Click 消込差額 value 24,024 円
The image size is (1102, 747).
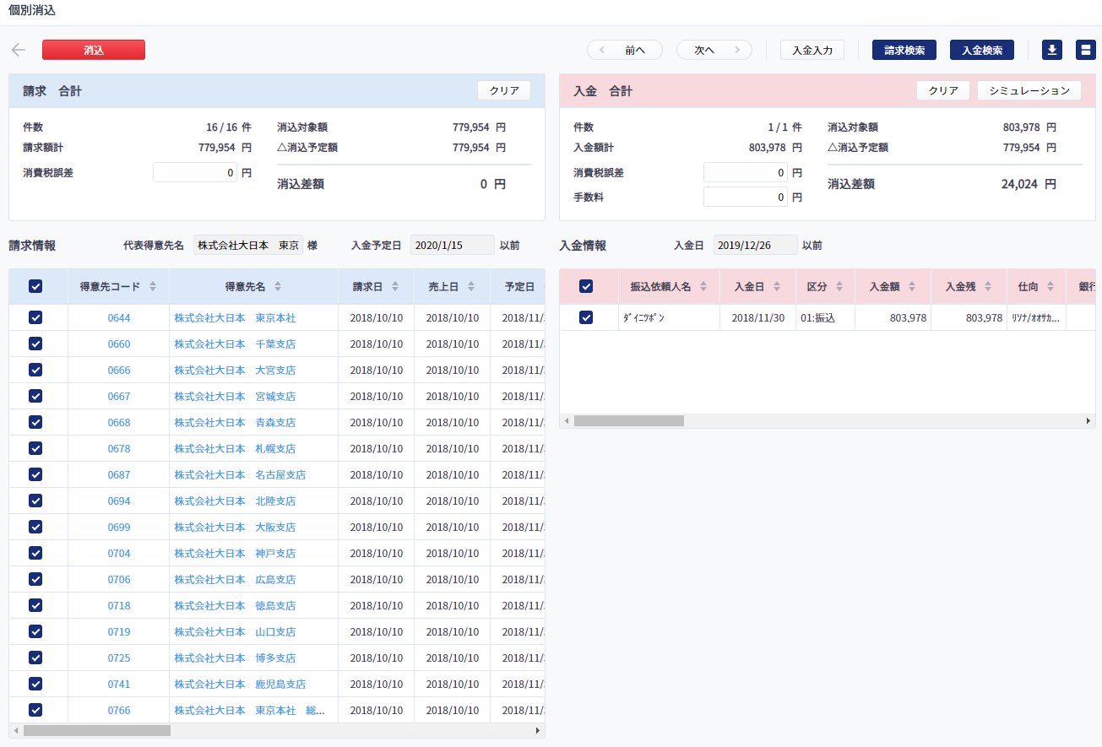click(1029, 183)
